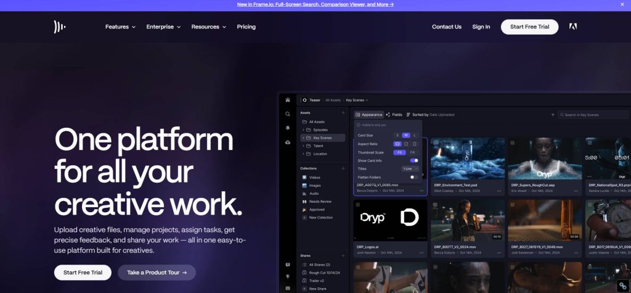Choose portrait Aspect Ratio option

click(x=415, y=144)
